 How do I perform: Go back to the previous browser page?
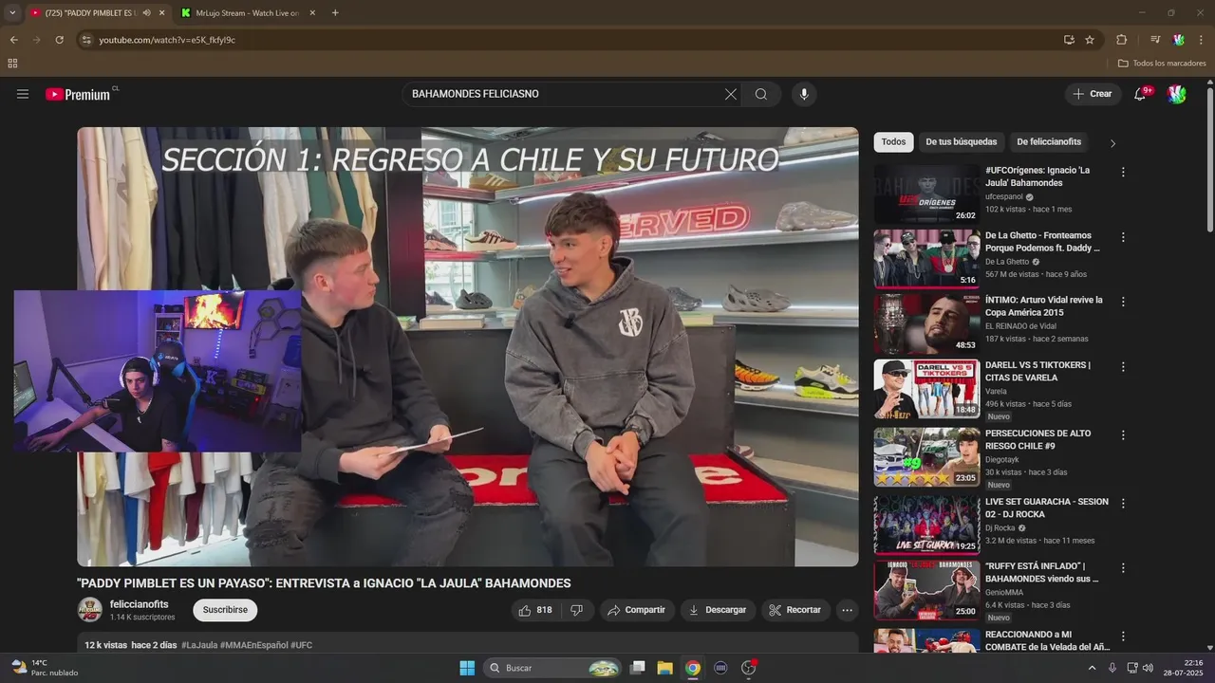point(13,40)
